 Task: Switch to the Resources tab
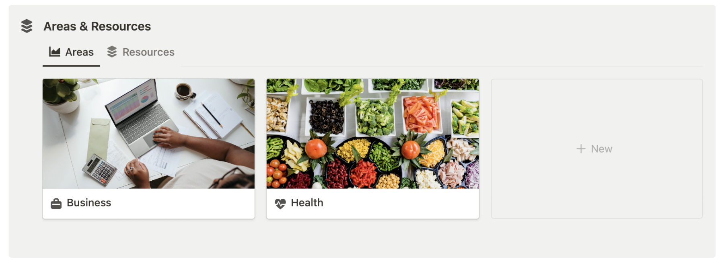(141, 52)
